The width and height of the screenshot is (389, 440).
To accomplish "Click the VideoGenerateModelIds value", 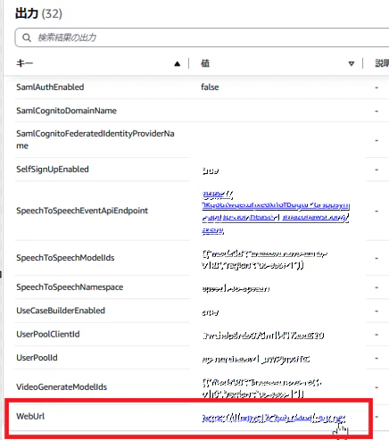I will tap(261, 388).
